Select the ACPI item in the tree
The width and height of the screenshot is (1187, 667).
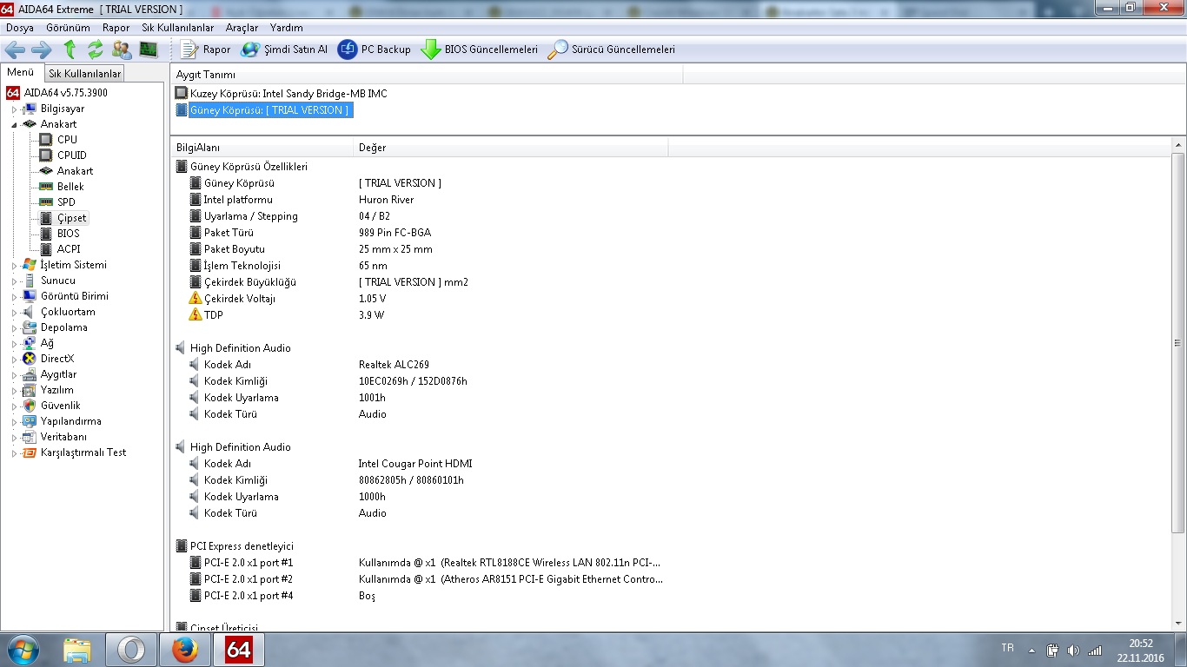(69, 249)
